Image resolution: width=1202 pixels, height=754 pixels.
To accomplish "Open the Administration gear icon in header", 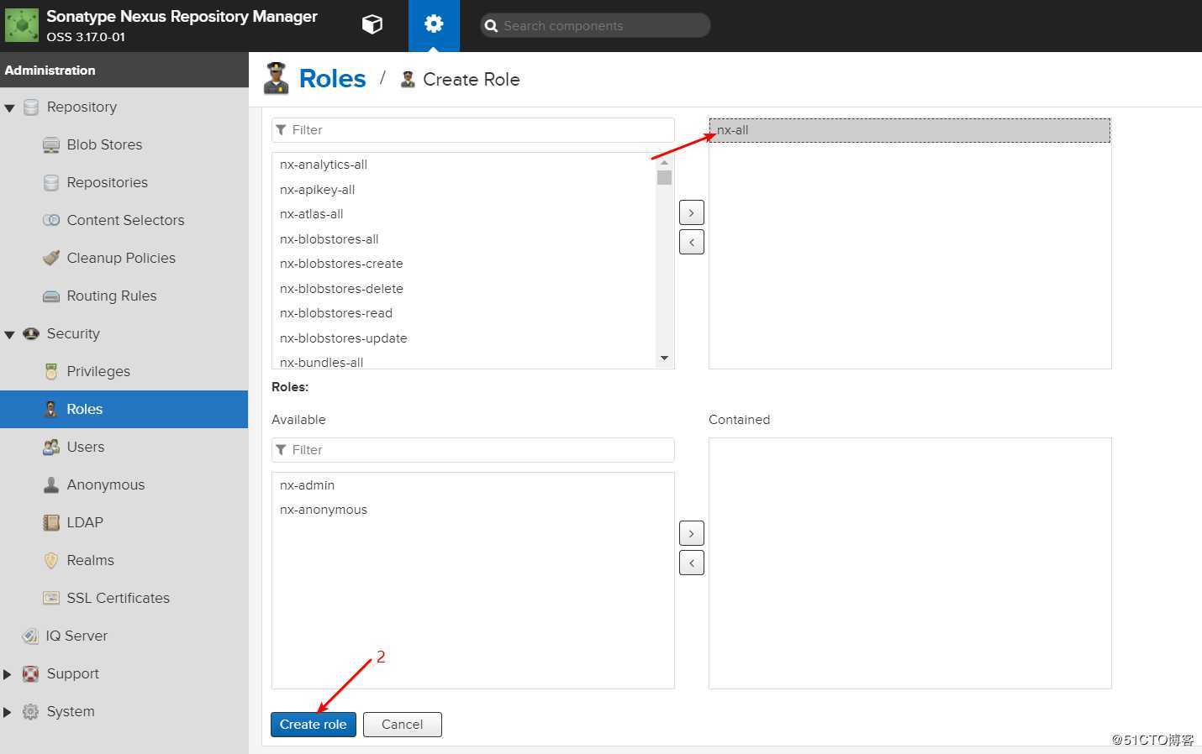I will (434, 24).
